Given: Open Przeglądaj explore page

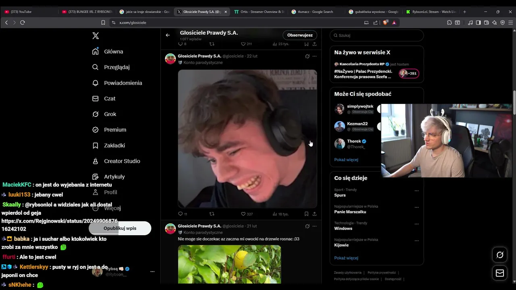Looking at the screenshot, I should pos(111,67).
